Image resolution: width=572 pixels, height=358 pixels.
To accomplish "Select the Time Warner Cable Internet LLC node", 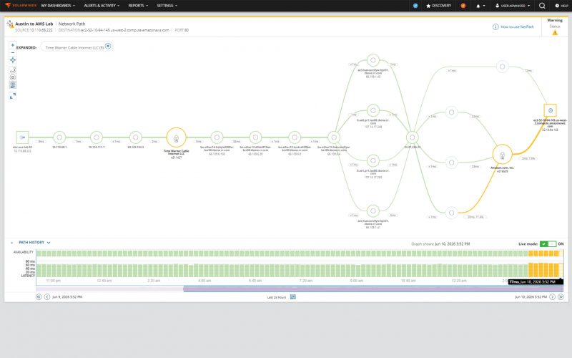I will pyautogui.click(x=176, y=137).
